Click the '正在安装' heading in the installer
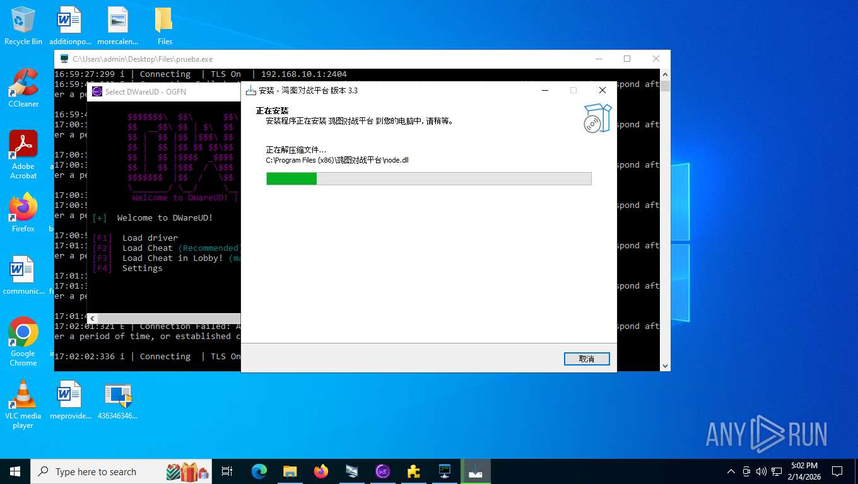The width and height of the screenshot is (858, 484). click(x=271, y=111)
